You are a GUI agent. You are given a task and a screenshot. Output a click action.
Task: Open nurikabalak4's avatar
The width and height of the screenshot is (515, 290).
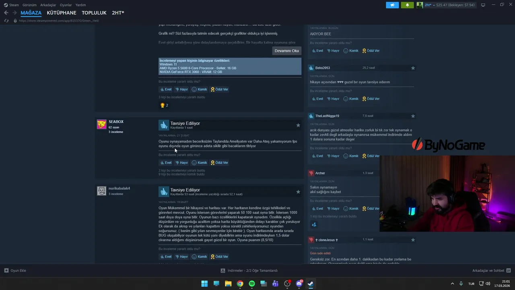point(102,191)
